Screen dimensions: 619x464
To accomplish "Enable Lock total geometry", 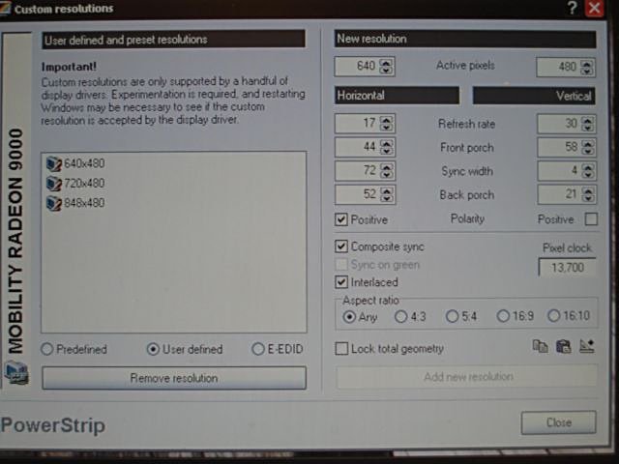I will [x=341, y=348].
